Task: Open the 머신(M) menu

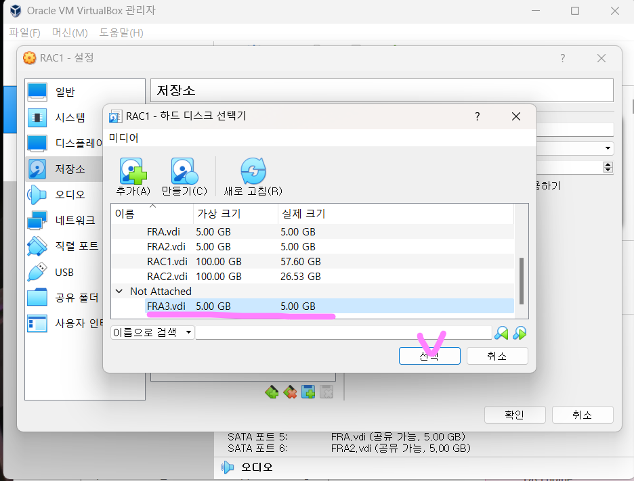Action: pyautogui.click(x=70, y=32)
